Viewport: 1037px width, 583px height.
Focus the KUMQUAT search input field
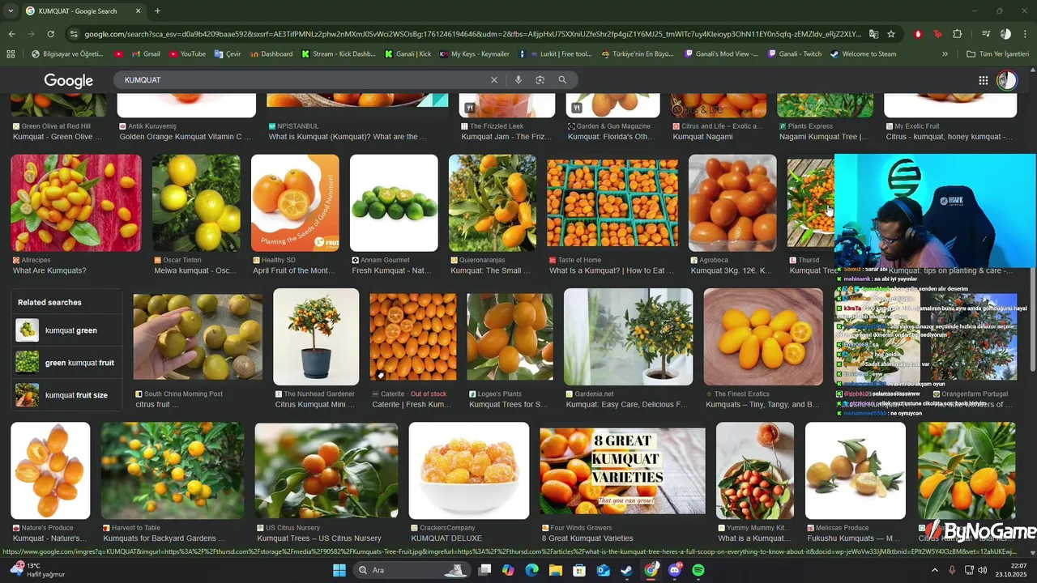[x=304, y=80]
